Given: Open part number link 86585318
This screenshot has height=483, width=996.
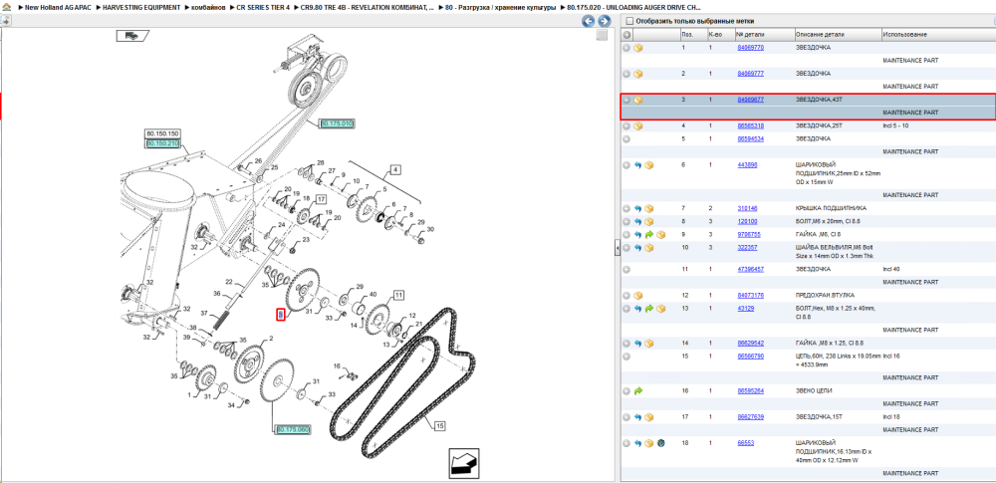Looking at the screenshot, I should 750,125.
